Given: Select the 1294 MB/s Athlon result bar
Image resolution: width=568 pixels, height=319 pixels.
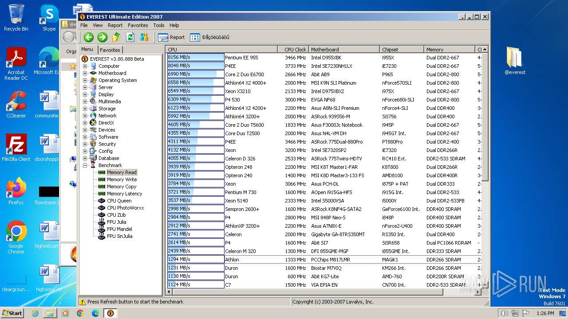Looking at the screenshot, I should click(196, 259).
